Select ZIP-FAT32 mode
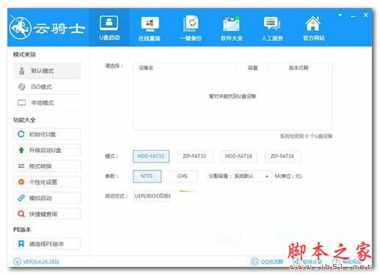Screen dimensions: 380x275 pyautogui.click(x=195, y=156)
